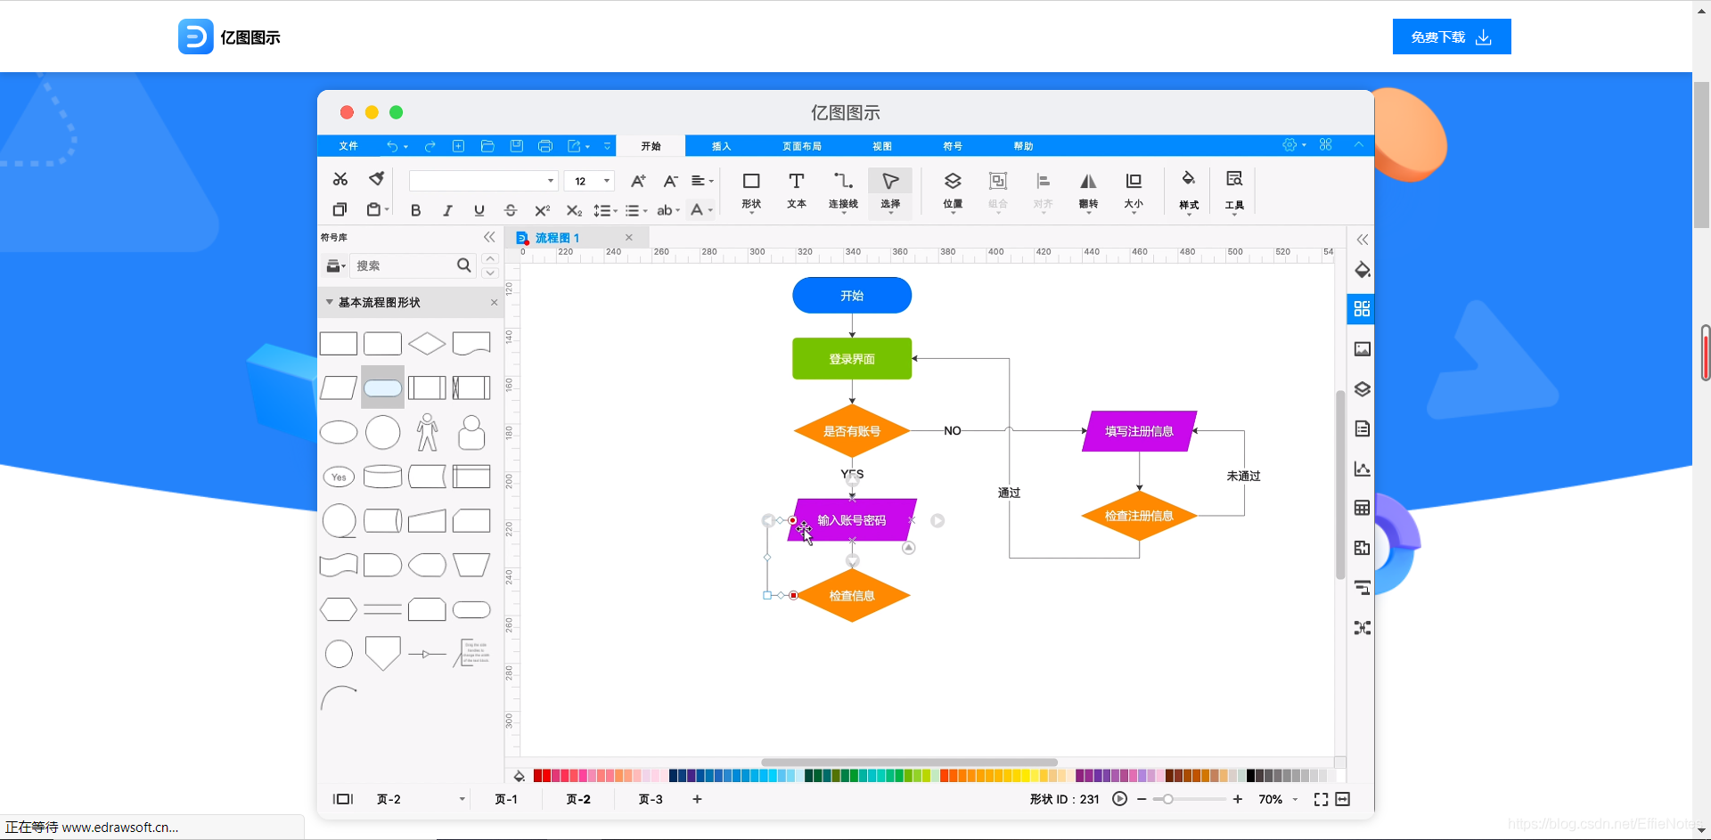Image resolution: width=1711 pixels, height=840 pixels.
Task: Switch to the 视图 ribbon tab
Action: click(882, 146)
